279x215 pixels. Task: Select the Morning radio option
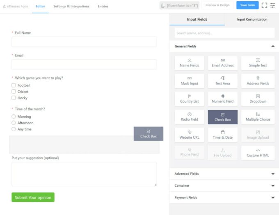coord(14,117)
